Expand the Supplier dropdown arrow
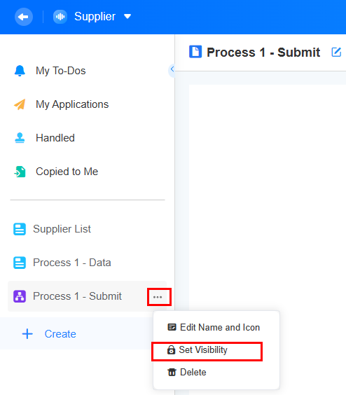 (127, 17)
